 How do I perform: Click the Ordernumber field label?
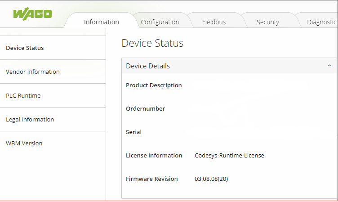point(145,108)
